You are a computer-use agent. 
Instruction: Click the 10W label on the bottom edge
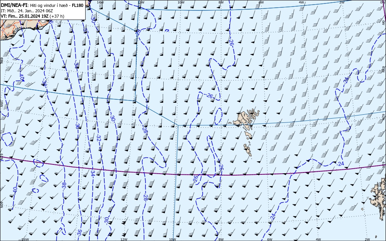click(x=173, y=239)
